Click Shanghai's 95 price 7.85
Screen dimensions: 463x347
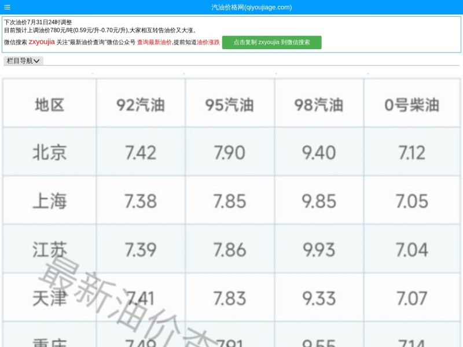[x=230, y=201]
